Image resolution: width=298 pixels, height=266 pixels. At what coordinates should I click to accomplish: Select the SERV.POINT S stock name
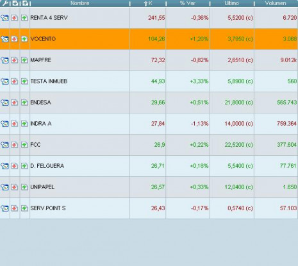tap(48, 208)
